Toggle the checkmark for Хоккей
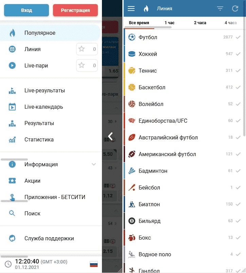The width and height of the screenshot is (246, 273). tap(238, 54)
